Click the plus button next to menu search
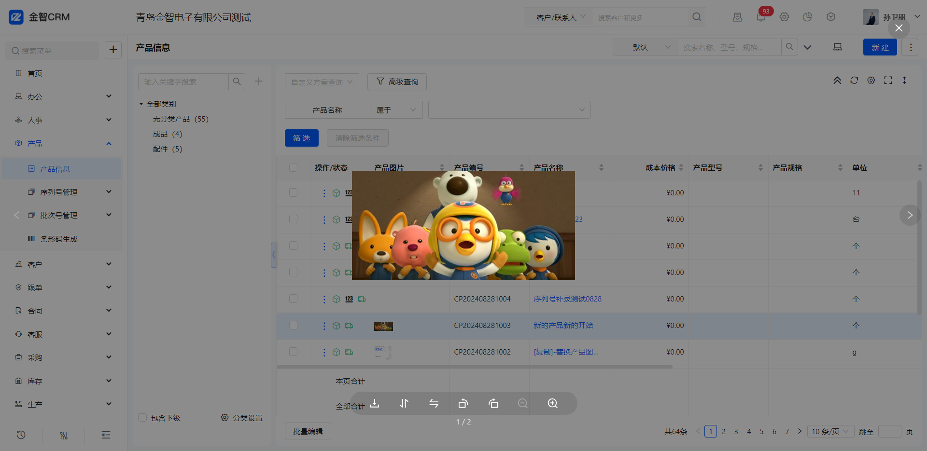This screenshot has width=927, height=451. click(113, 50)
